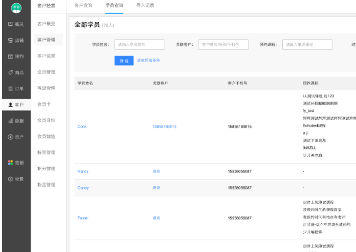Image resolution: width=356 pixels, height=252 pixels.
Task: Open 客户概览 in the submenu
Action: 46,24
